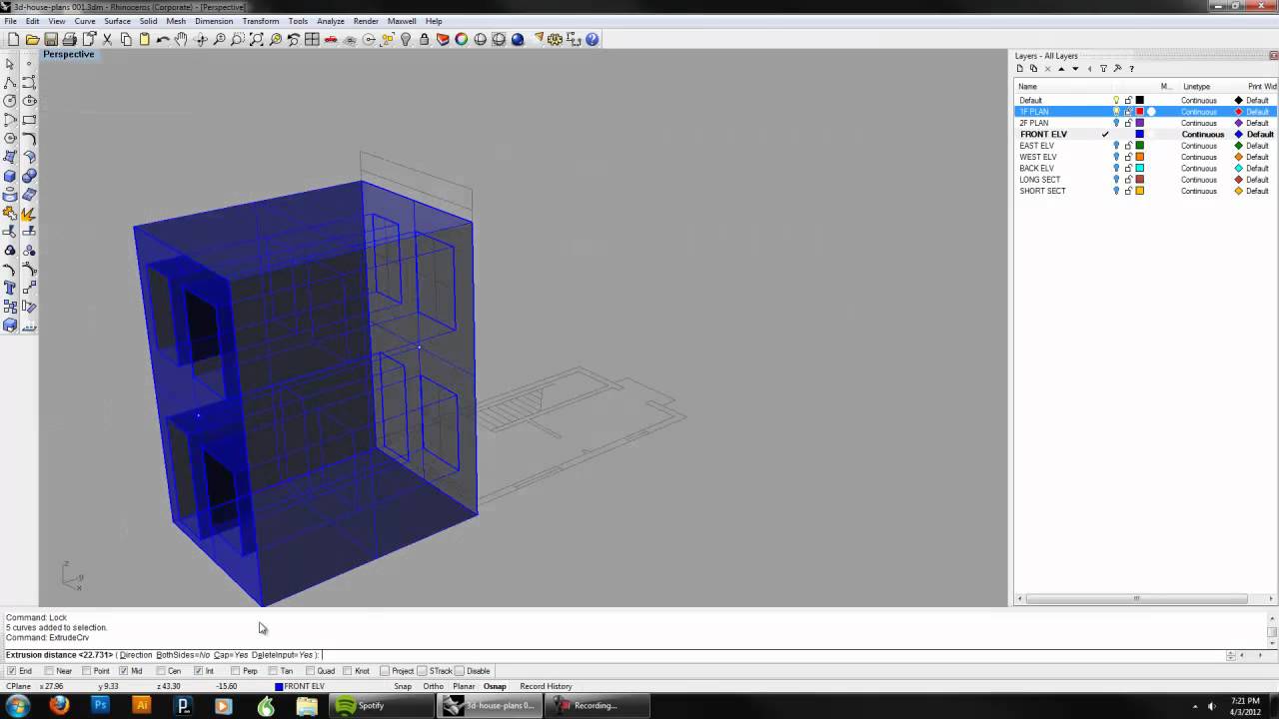Select the Polyline tool in sidebar
1279x719 pixels.
tap(10, 82)
